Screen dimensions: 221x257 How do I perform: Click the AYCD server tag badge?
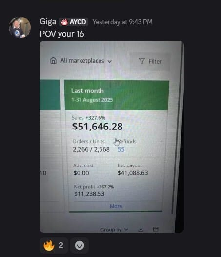tap(74, 22)
